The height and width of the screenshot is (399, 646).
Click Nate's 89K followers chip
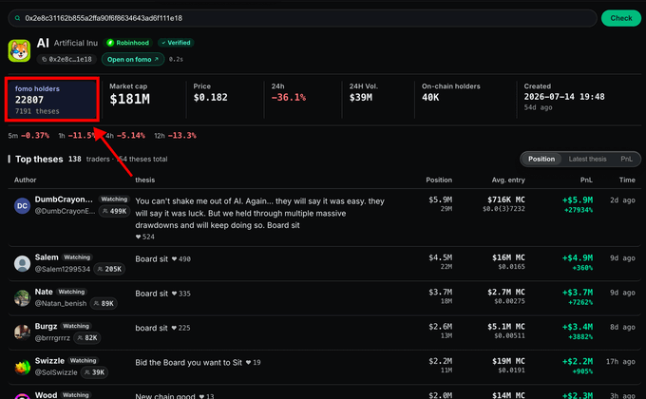[x=104, y=304]
